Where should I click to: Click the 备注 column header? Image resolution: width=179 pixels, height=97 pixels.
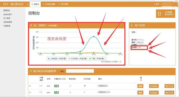click(x=100, y=79)
